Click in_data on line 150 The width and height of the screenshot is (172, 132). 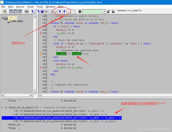click(x=61, y=33)
